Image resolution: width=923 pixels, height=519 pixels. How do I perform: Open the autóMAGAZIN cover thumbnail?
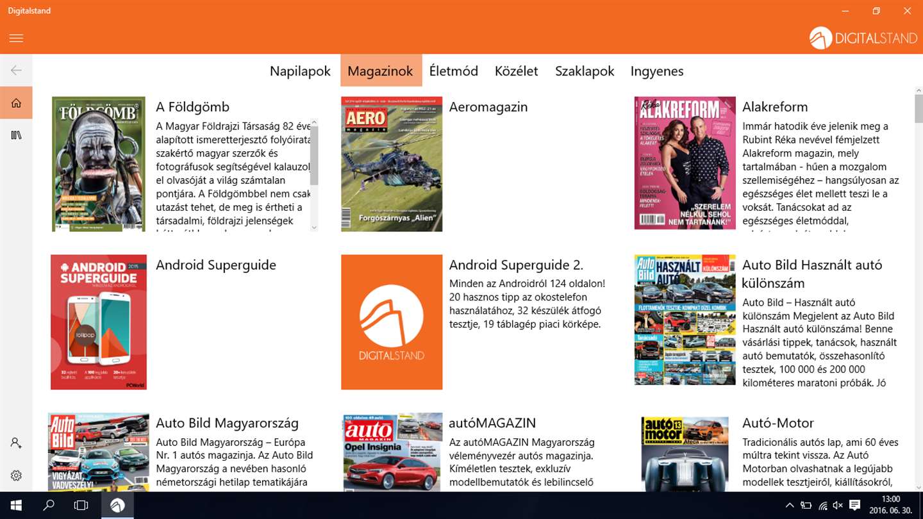[x=392, y=453]
